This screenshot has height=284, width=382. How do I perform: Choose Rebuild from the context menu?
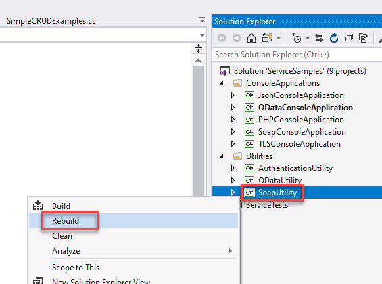(133, 220)
